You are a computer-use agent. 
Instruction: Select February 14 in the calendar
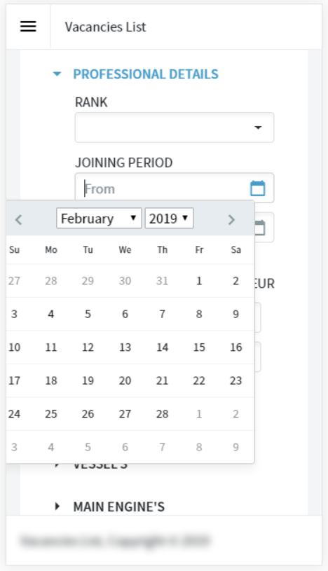162,348
